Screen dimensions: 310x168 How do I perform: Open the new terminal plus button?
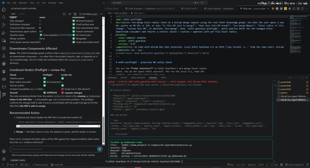coord(290,78)
